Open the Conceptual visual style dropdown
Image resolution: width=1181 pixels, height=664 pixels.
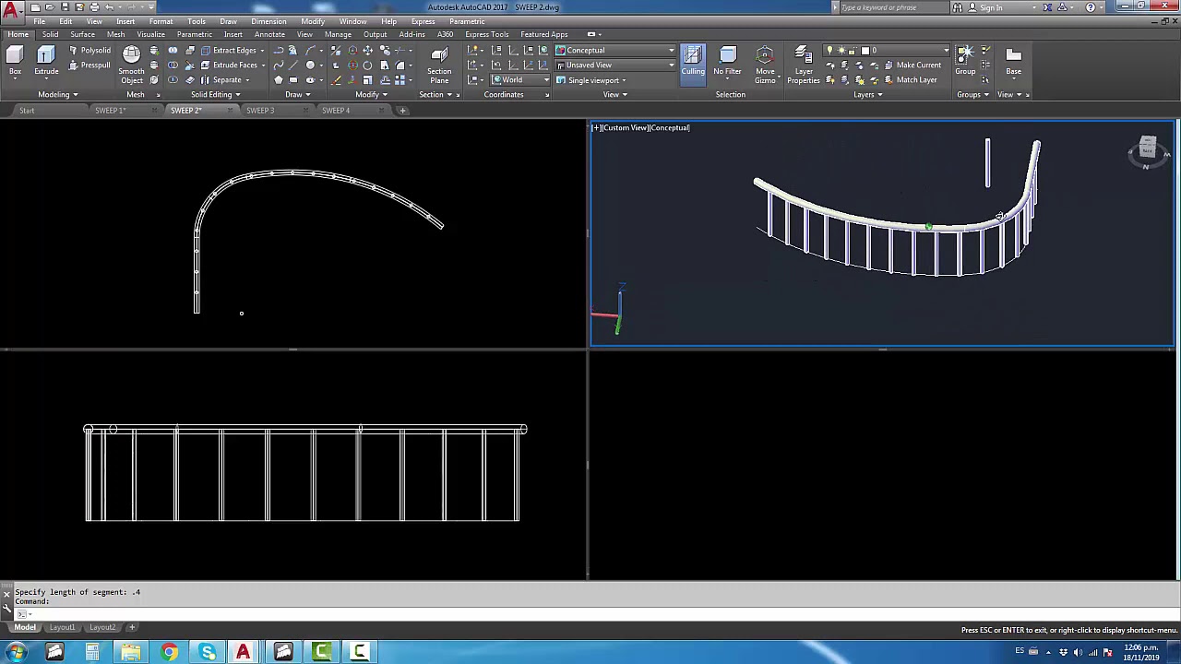point(615,51)
